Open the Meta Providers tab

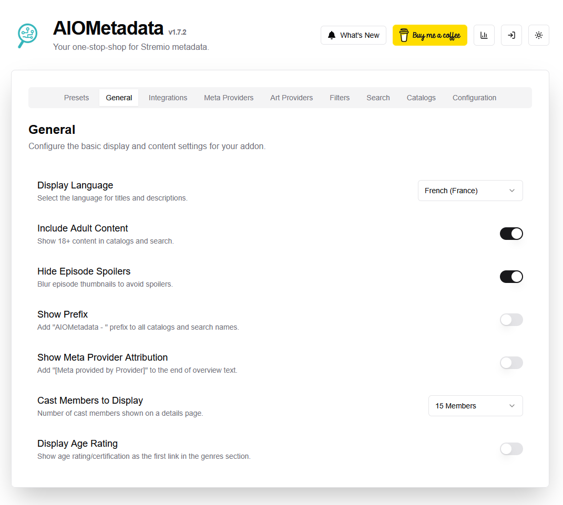click(229, 98)
